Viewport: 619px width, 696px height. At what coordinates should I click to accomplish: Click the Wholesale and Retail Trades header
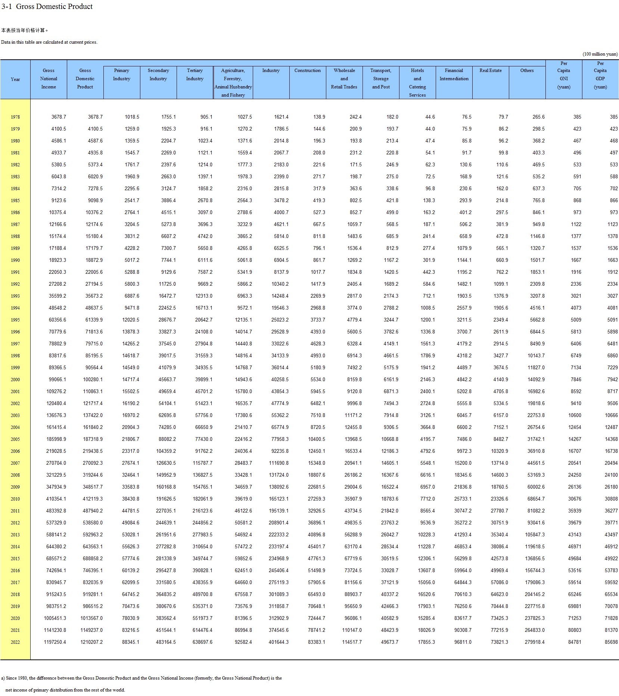(344, 79)
